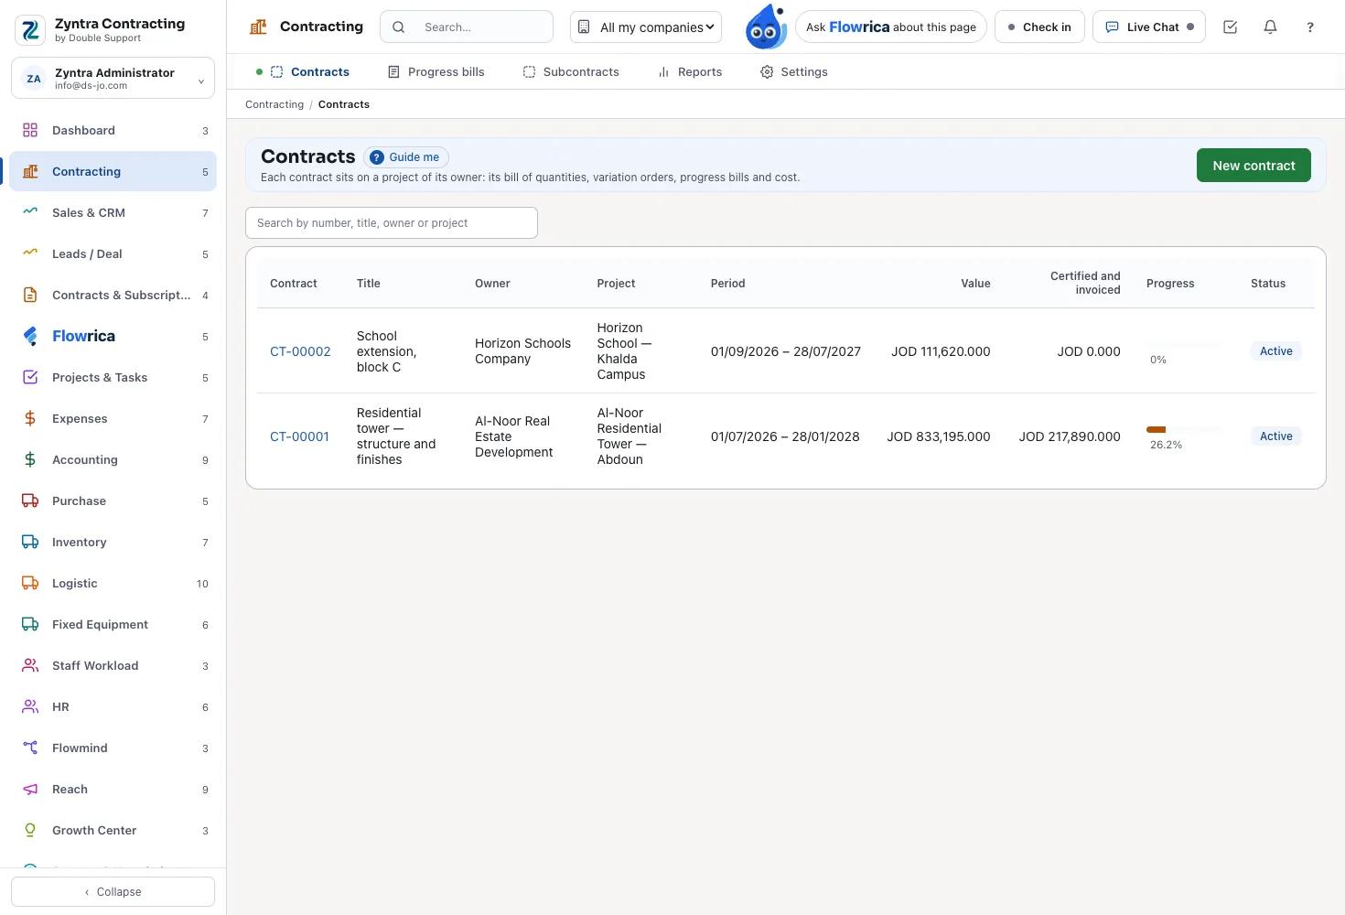Open the Live Chat button
This screenshot has width=1345, height=915.
point(1149,27)
